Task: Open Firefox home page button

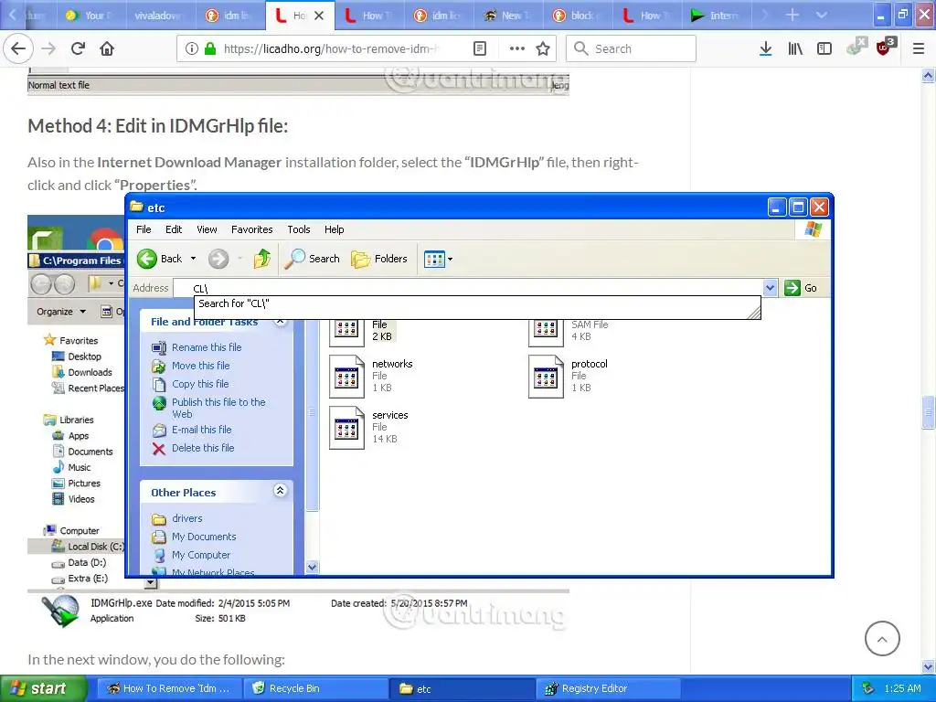Action: 107,48
